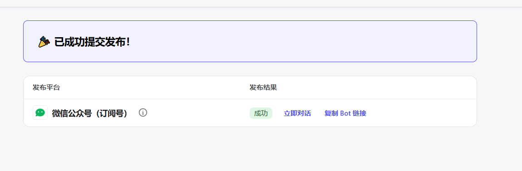Click the top bar strip above the banner
Viewport: 522px width, 171px height.
[x=261, y=3]
